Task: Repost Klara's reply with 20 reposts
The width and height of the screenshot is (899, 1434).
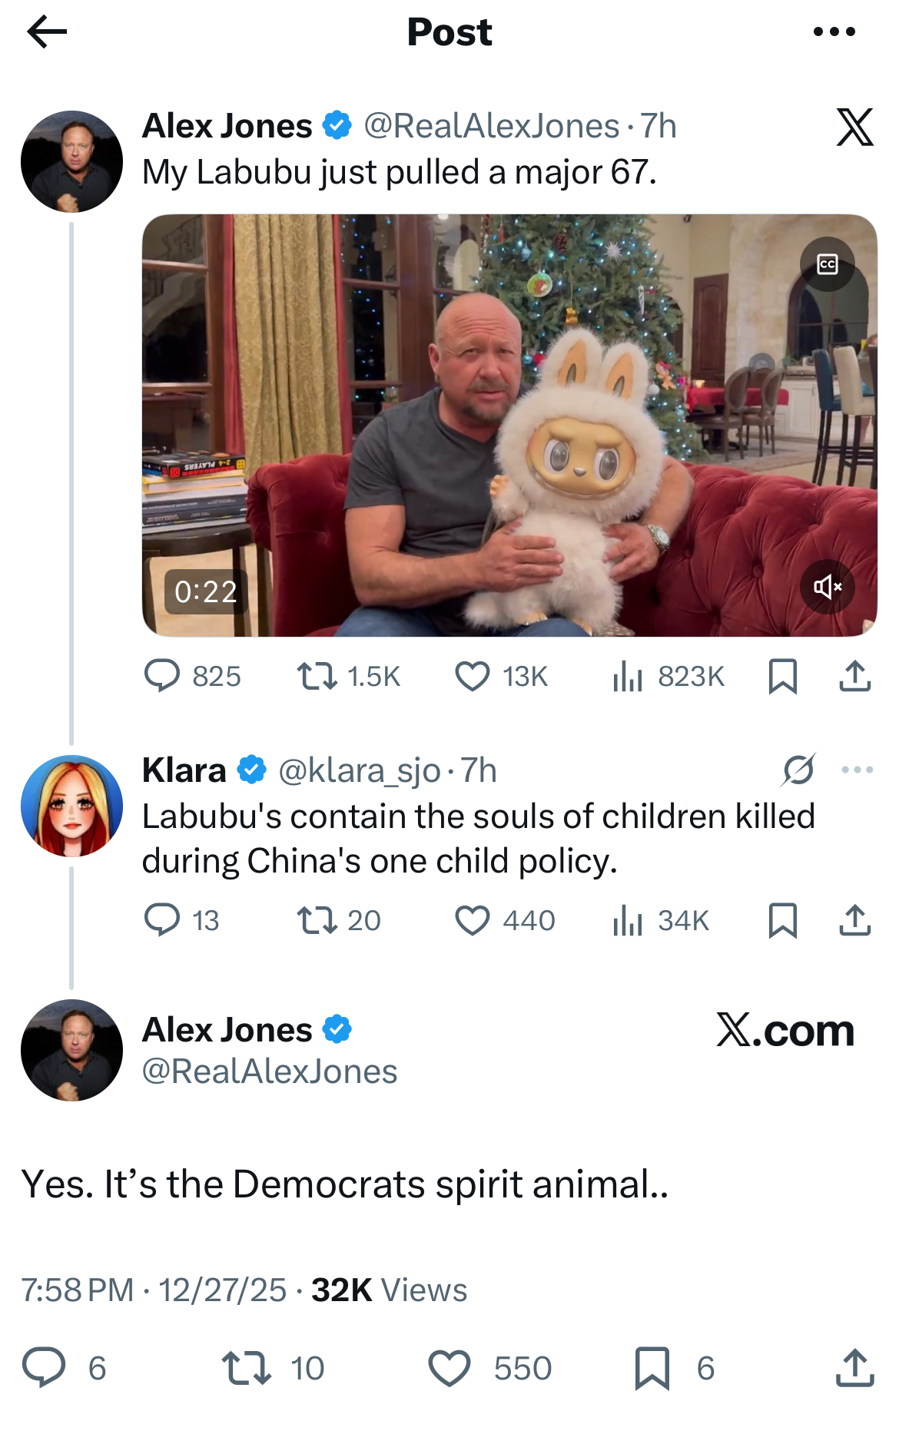Action: [x=317, y=920]
